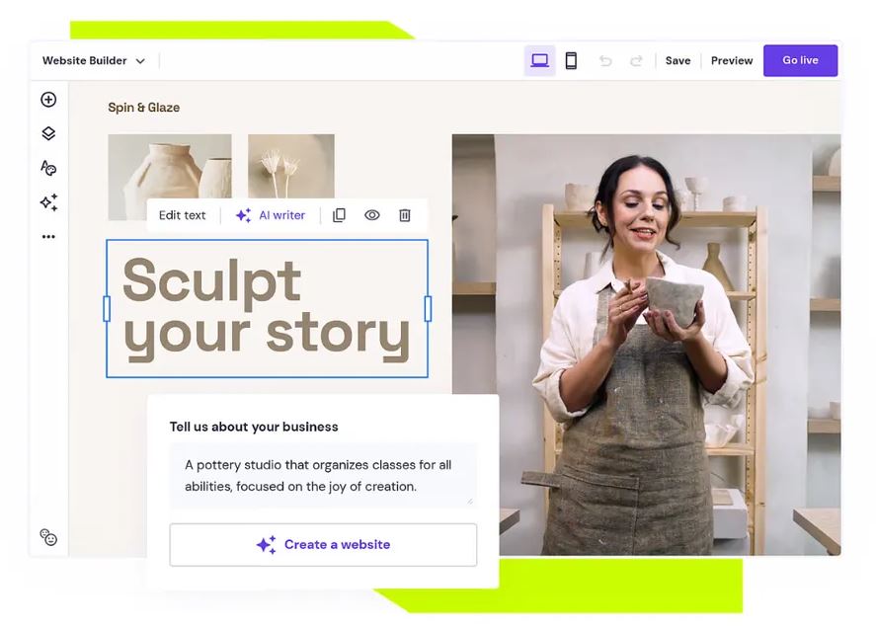
Task: Switch to mobile view
Action: (571, 60)
